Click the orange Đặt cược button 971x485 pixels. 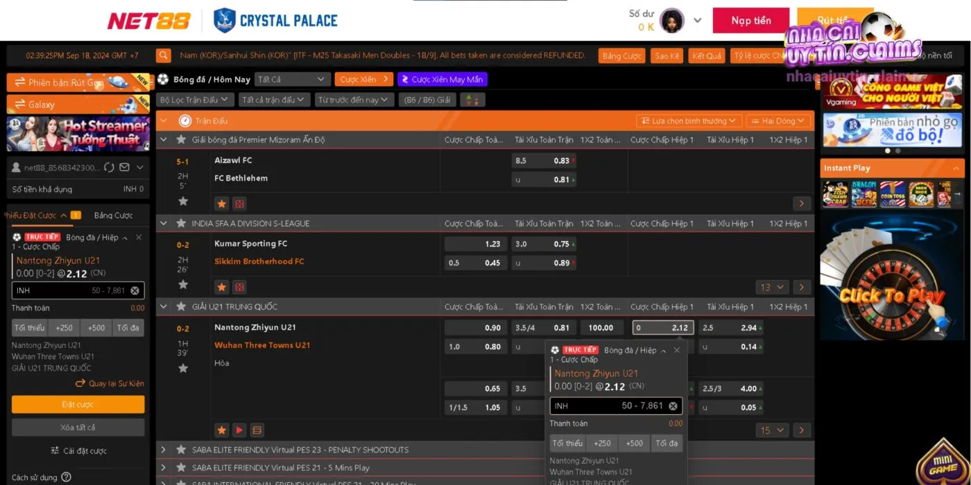(78, 405)
